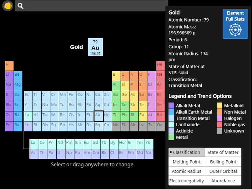Choose the Melting Point trend option
The width and height of the screenshot is (252, 189).
(187, 162)
